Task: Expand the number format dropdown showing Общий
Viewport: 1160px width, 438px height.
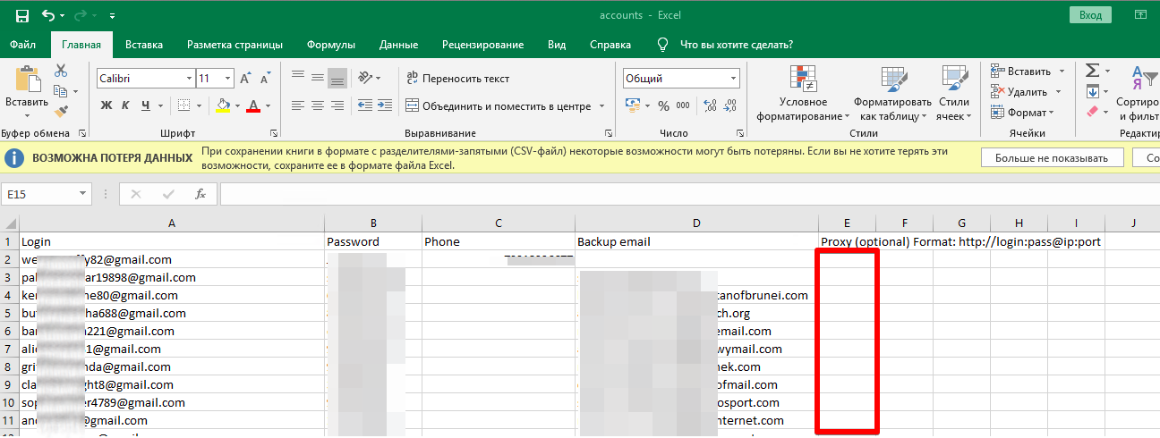Action: tap(734, 79)
